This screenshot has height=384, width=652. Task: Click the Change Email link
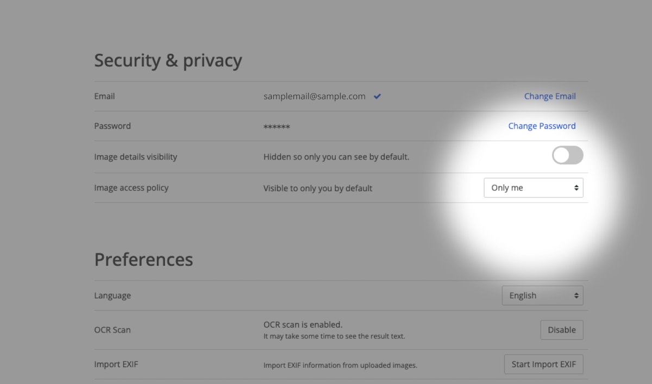click(x=549, y=96)
